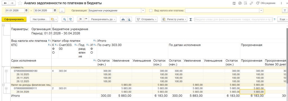The height and width of the screenshot is (101, 288).
Task: Collapse the 07060000000000180 group
Action: 6,71
